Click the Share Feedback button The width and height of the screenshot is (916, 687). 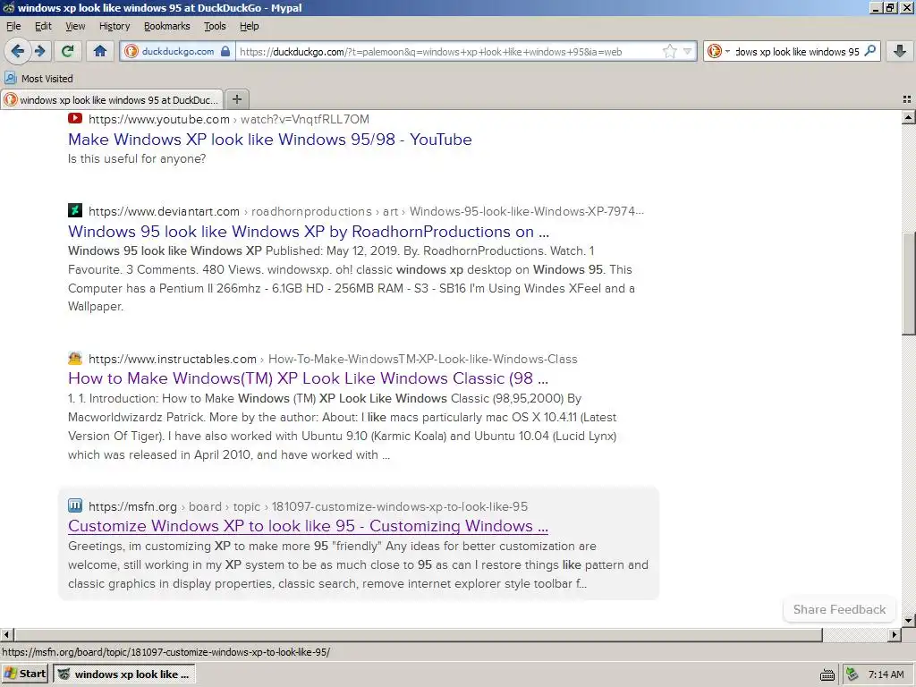[839, 609]
